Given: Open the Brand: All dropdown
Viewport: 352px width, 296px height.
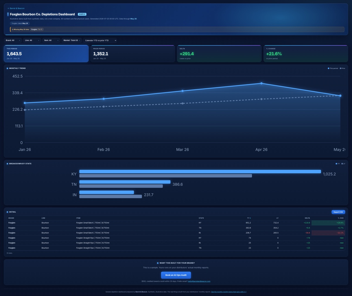Looking at the screenshot, I should click(x=13, y=40).
